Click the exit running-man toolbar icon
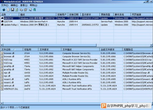 click(x=34, y=10)
